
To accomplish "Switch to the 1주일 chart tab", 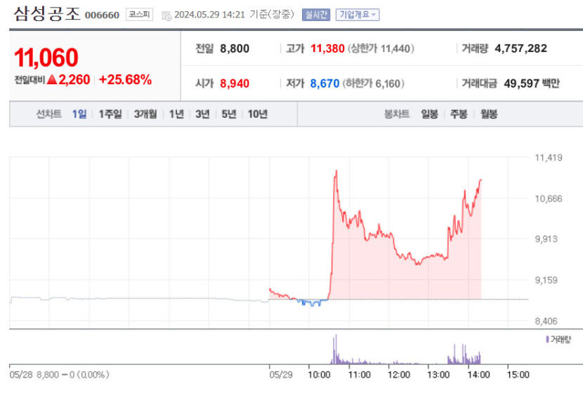I will pos(110,114).
